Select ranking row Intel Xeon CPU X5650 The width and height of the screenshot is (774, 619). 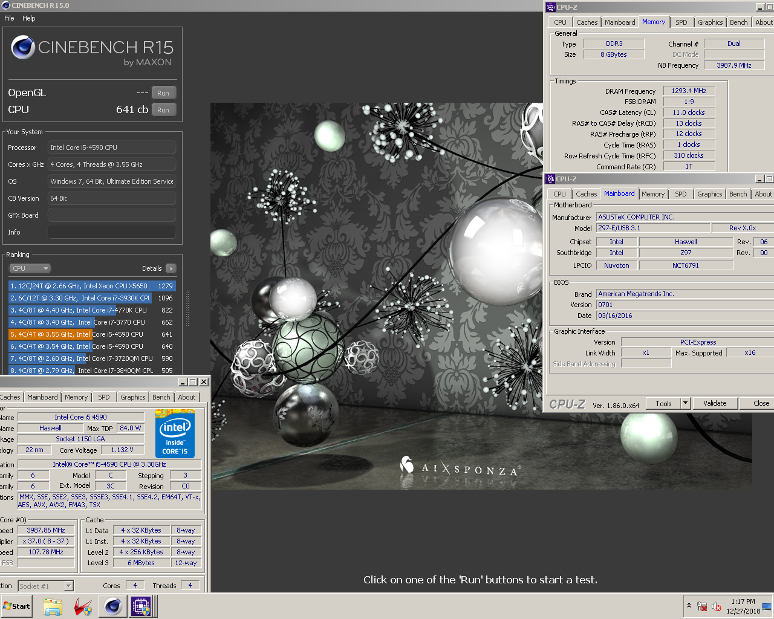pyautogui.click(x=92, y=286)
